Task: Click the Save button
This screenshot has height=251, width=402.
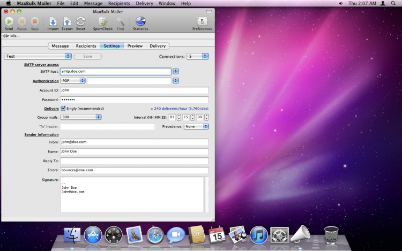Action: tap(88, 56)
